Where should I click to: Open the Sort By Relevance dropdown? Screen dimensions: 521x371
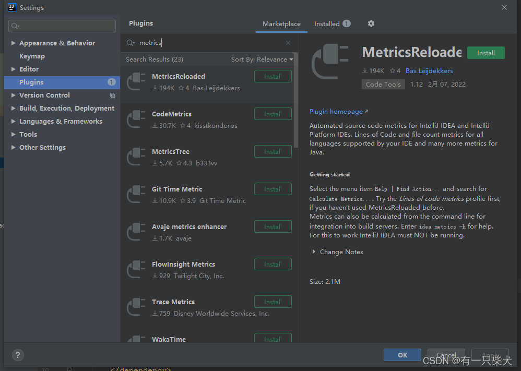point(262,59)
